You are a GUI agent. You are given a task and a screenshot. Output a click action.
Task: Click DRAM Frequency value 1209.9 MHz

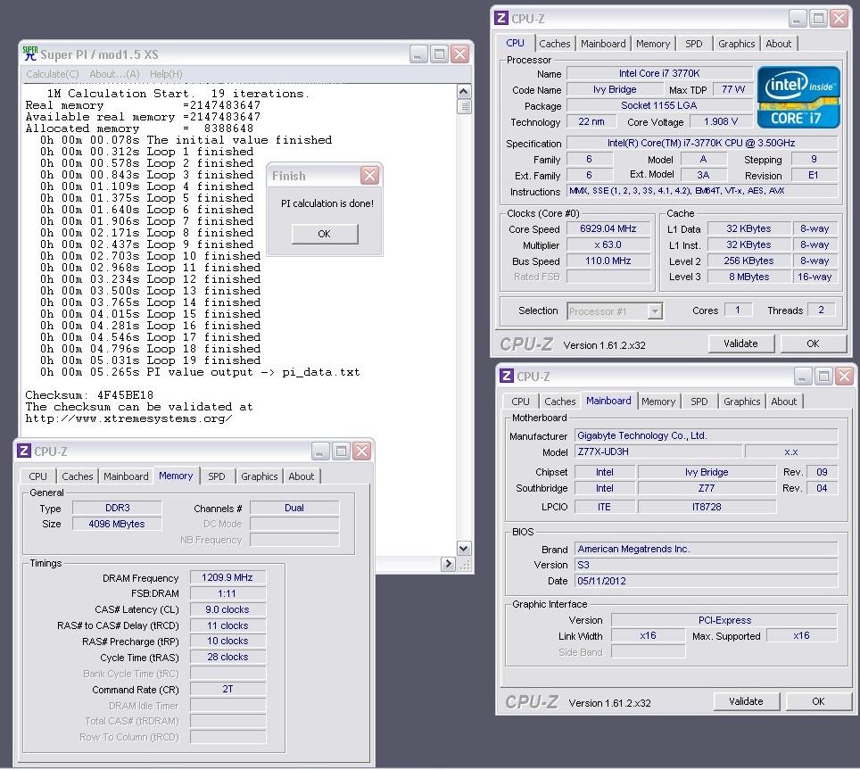pyautogui.click(x=227, y=577)
